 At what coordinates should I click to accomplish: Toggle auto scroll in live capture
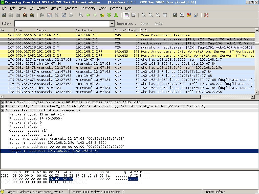click(x=134, y=15)
